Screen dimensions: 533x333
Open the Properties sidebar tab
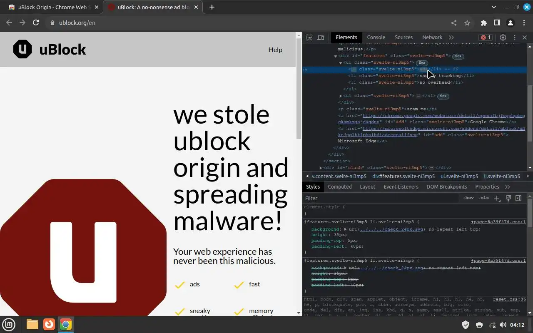pos(487,187)
